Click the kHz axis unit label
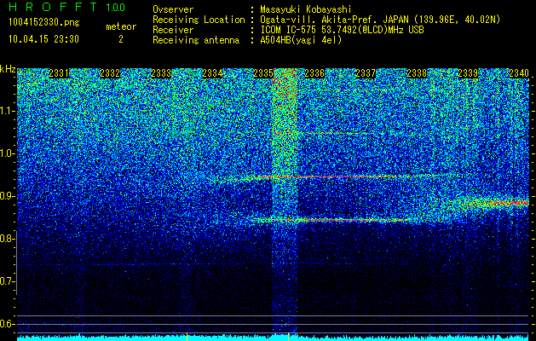 (8, 69)
